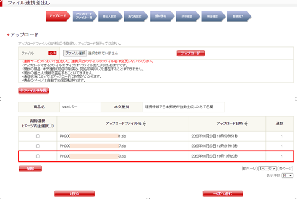Viewport: 297px width, 199px height.
Task: Click the 本文種別 label cell
Action: (122, 107)
